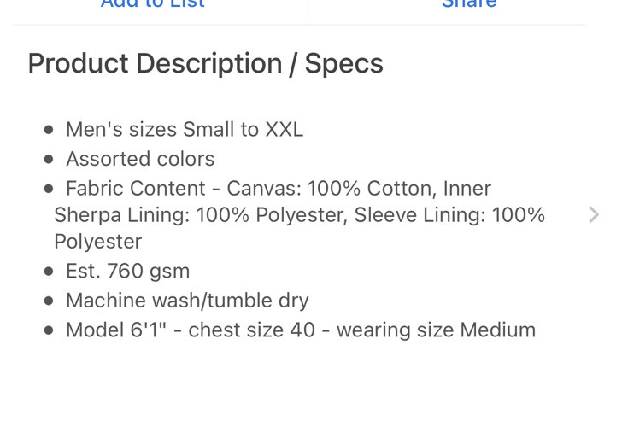Image resolution: width=628 pixels, height=427 pixels.
Task: Click the bullet dot beside Machine wash
Action: pos(49,301)
